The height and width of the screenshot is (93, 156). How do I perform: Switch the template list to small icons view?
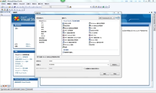(119, 18)
